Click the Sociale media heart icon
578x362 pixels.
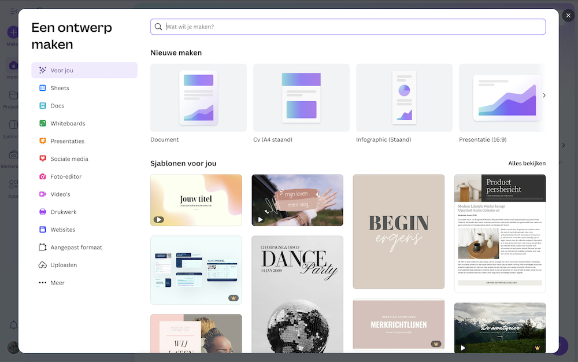point(42,159)
